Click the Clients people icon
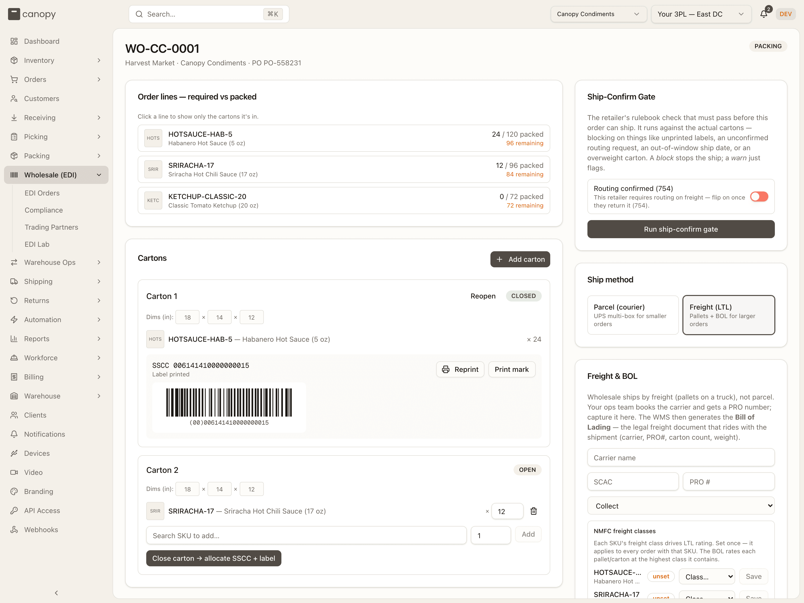This screenshot has height=603, width=804. click(x=14, y=415)
